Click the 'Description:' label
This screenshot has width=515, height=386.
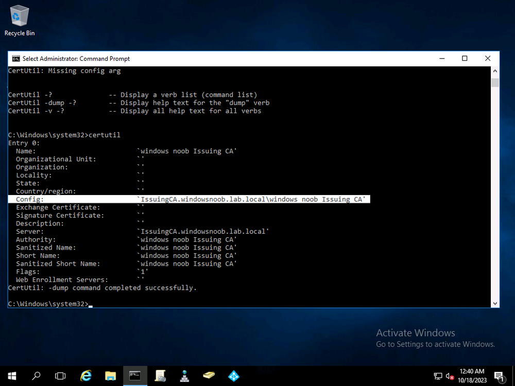tap(40, 223)
